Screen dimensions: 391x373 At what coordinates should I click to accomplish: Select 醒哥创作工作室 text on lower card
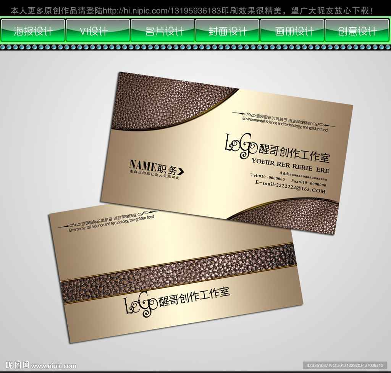[194, 297]
